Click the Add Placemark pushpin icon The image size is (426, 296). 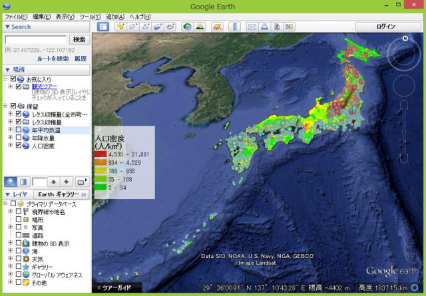[120, 27]
